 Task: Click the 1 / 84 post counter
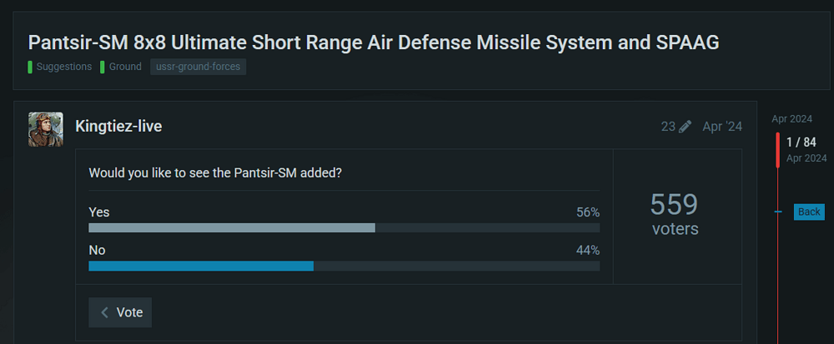point(801,142)
